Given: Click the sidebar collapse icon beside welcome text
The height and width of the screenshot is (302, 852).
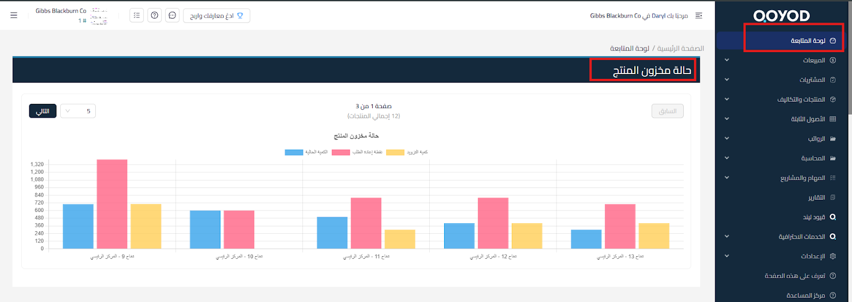Looking at the screenshot, I should pos(699,16).
